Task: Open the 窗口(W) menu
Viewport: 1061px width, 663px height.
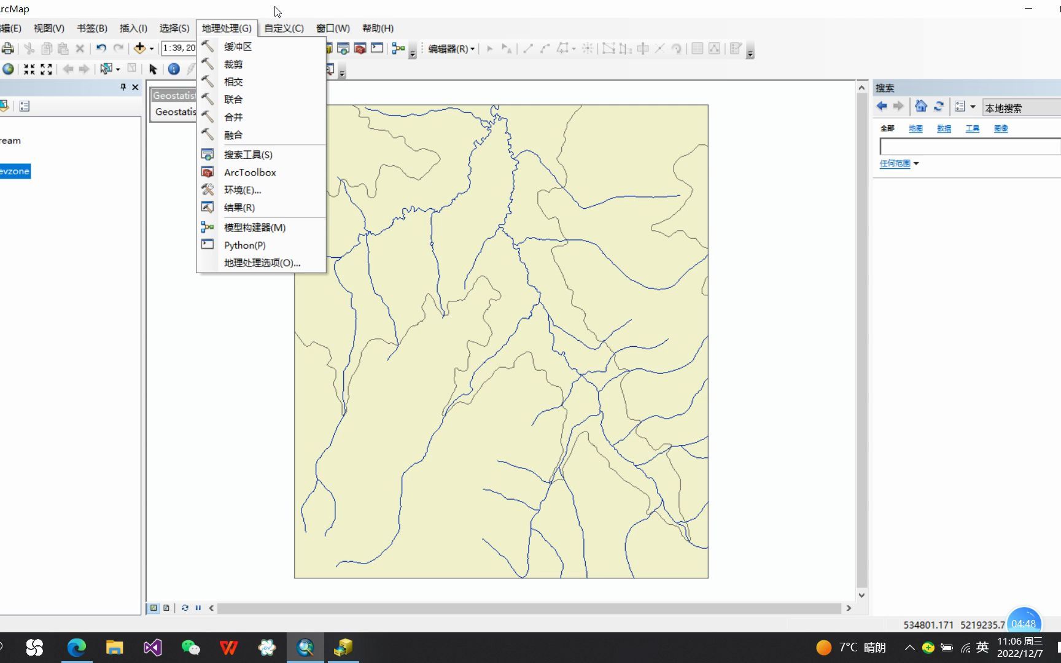Action: point(332,28)
